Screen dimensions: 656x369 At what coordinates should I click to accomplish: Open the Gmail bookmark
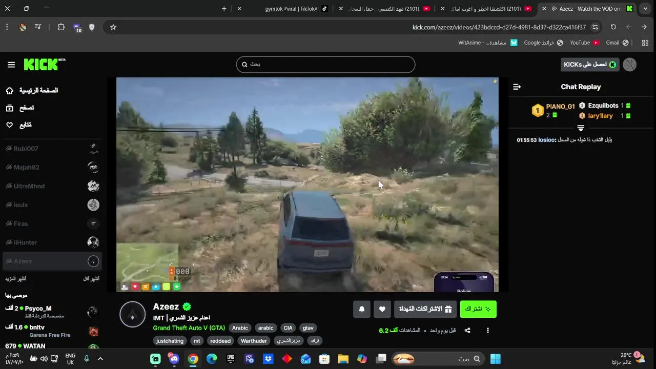(618, 43)
